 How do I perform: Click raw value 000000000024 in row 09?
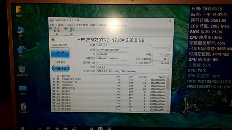tap(158, 86)
